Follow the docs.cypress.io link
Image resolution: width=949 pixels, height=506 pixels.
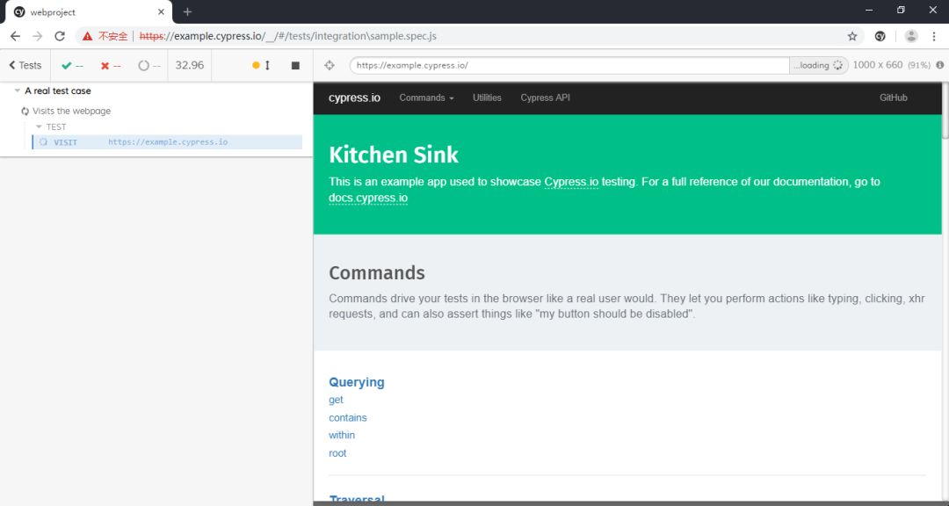click(x=368, y=199)
